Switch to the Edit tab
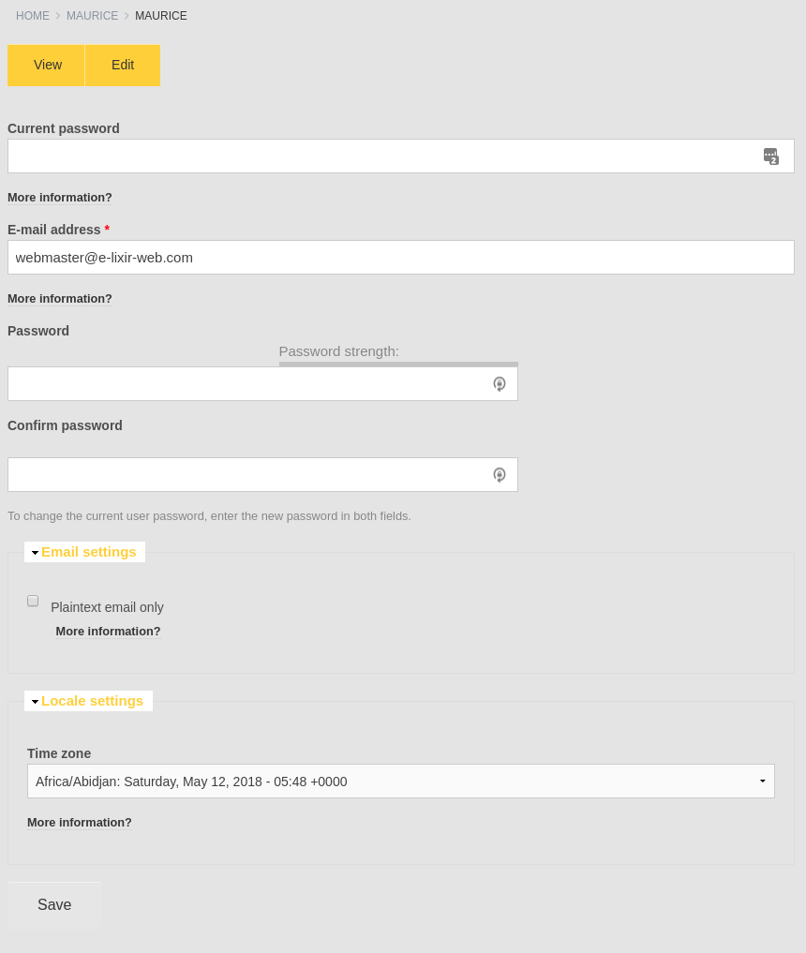Viewport: 806px width, 953px height. (123, 66)
